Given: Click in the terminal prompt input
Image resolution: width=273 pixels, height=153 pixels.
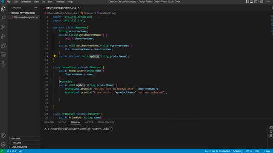Looking at the screenshot, I should pyautogui.click(x=112, y=129).
